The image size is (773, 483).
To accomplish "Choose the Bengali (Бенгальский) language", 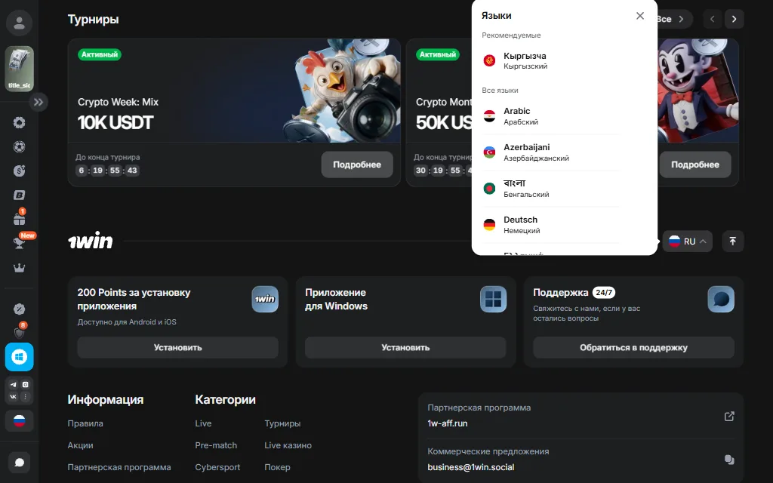I will (551, 188).
